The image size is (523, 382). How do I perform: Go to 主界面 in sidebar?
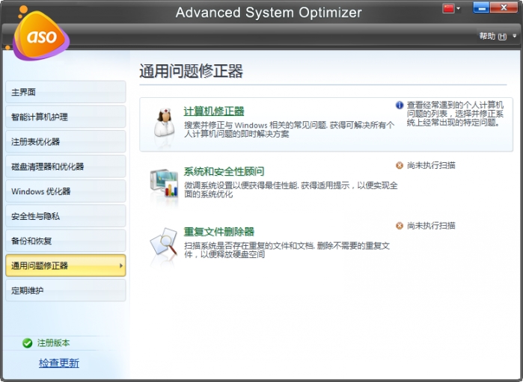pyautogui.click(x=66, y=92)
